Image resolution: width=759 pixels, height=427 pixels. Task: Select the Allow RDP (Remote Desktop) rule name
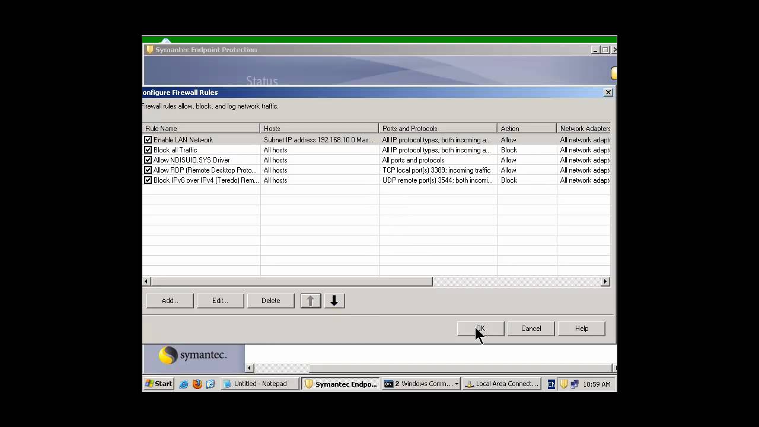click(205, 170)
